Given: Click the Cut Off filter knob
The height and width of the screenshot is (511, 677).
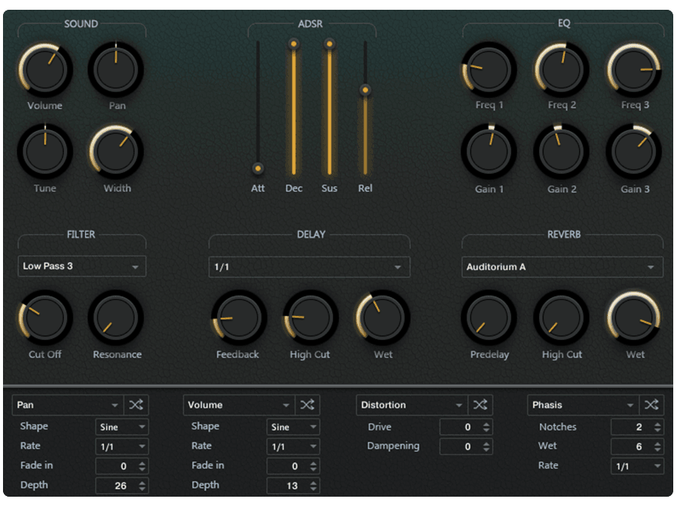Looking at the screenshot, I should tap(45, 318).
